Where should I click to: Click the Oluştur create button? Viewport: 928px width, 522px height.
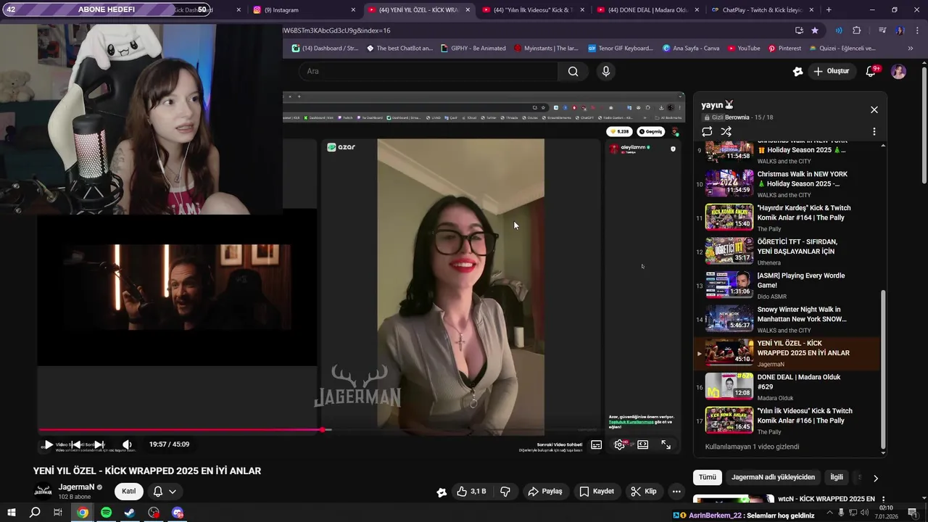(x=832, y=71)
